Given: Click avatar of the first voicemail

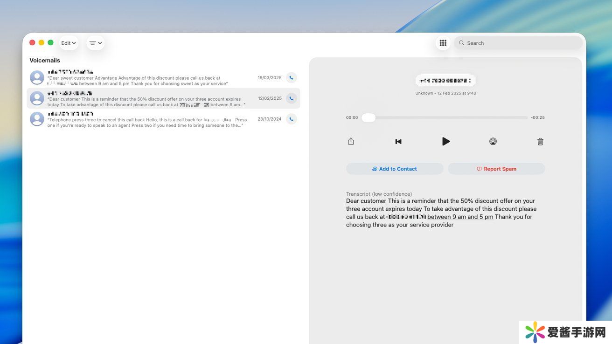Looking at the screenshot, I should 37,78.
